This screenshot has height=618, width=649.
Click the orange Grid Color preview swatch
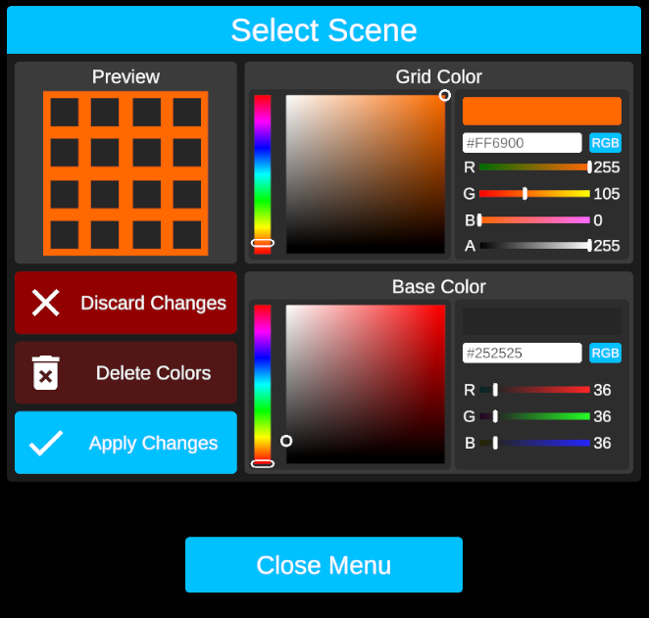pyautogui.click(x=541, y=111)
